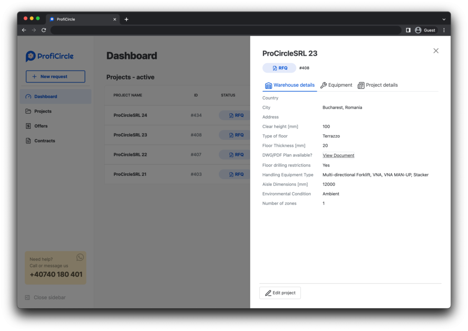Select the Warehouse details tab
The height and width of the screenshot is (331, 468).
pyautogui.click(x=290, y=85)
